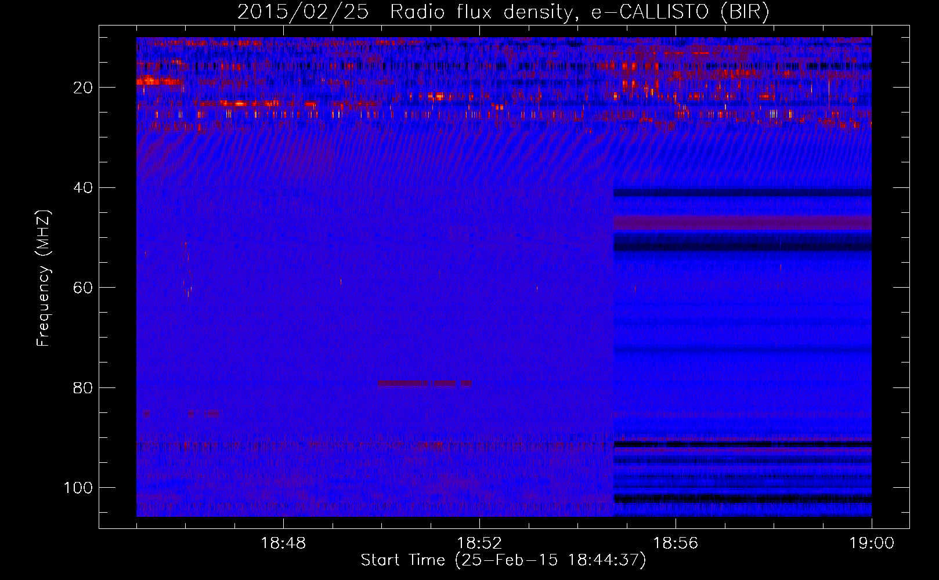Click the "Start Time (25-Feb-15 18:44:37)" label

(503, 560)
